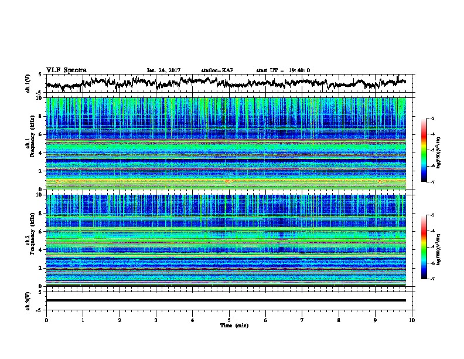Click time axis tick label "9"
Viewport: 464px width, 359px height.
tap(375, 320)
